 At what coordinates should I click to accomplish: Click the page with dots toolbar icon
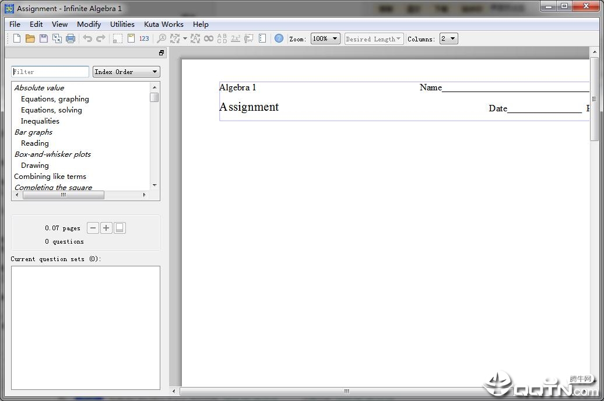coord(262,38)
